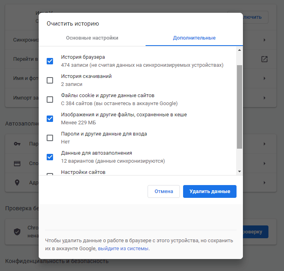Uncheck the История браузера checkbox
The image size is (284, 271).
coord(50,61)
